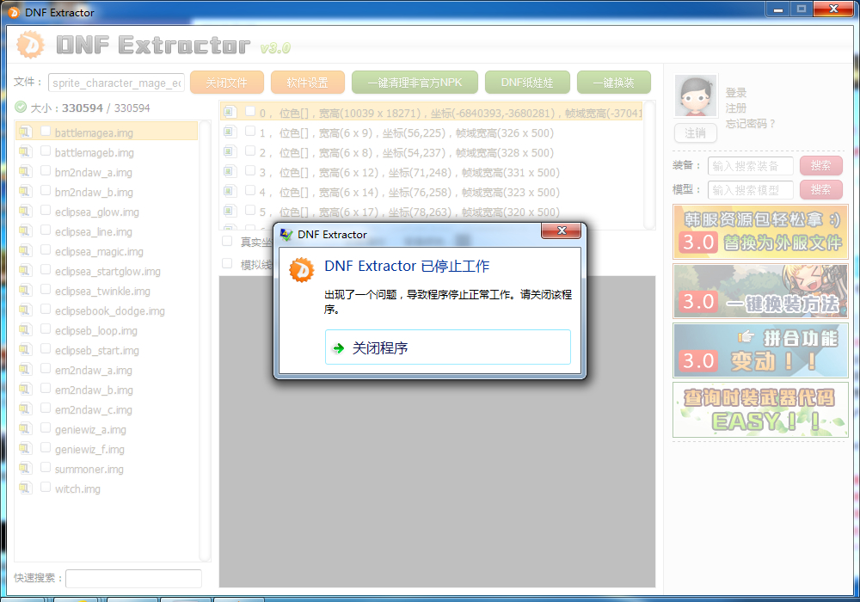Close the DNF Extractor error dialog

point(561,230)
